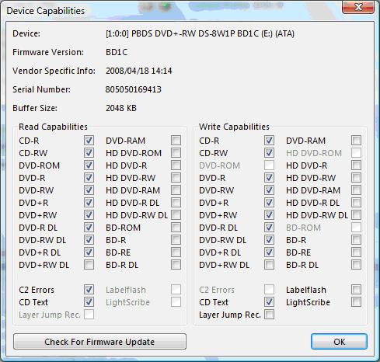Close the Device Capabilities dialog

(358, 7)
